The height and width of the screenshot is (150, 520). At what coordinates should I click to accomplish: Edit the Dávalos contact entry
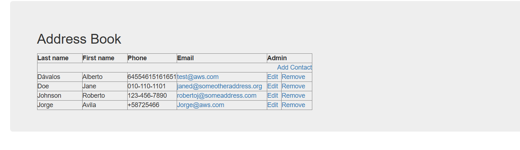tap(273, 77)
